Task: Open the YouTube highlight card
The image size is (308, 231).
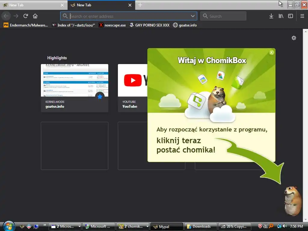Action: click(x=133, y=88)
